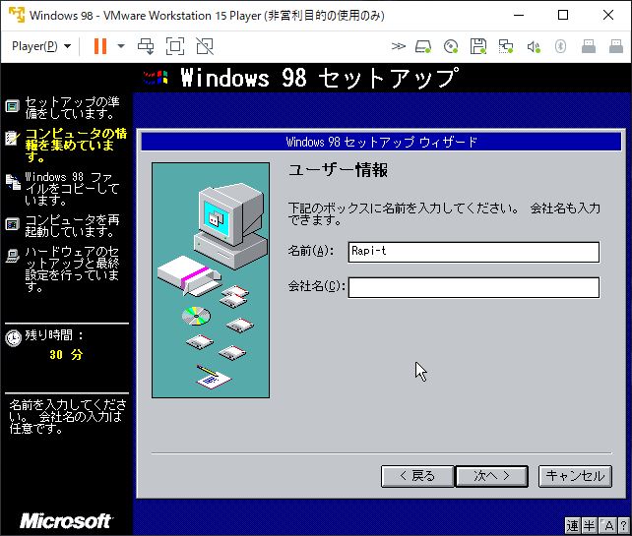Click the IME help ? button
This screenshot has height=536, width=632.
tap(623, 525)
